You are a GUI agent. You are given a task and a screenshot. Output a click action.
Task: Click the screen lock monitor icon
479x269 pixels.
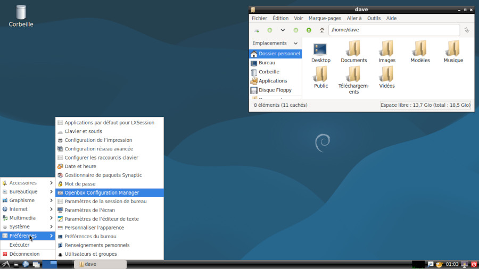click(x=465, y=264)
